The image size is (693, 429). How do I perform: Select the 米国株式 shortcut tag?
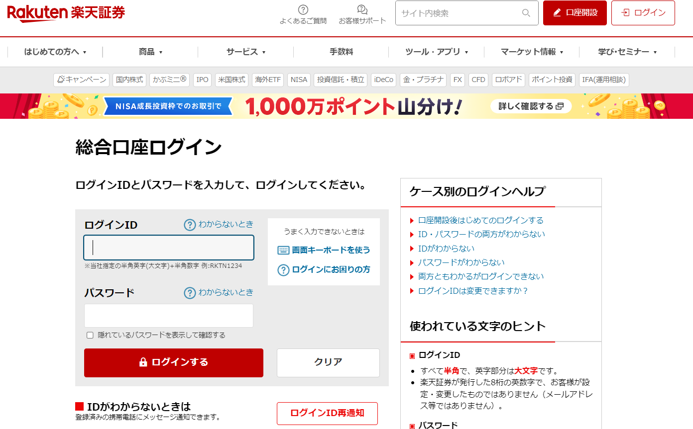tap(231, 80)
